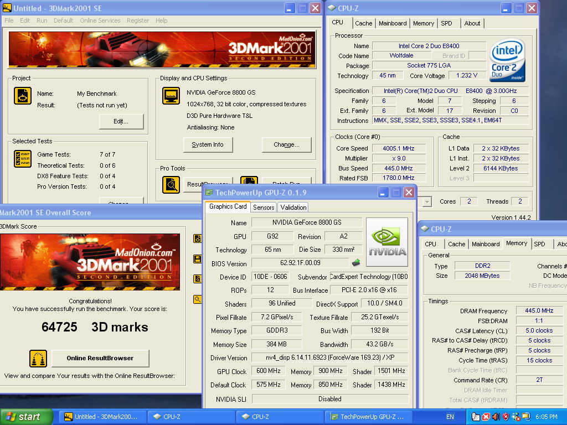Click the Intel Core 2 Duo logo
Viewport: 567px width, 425px height.
(507, 60)
